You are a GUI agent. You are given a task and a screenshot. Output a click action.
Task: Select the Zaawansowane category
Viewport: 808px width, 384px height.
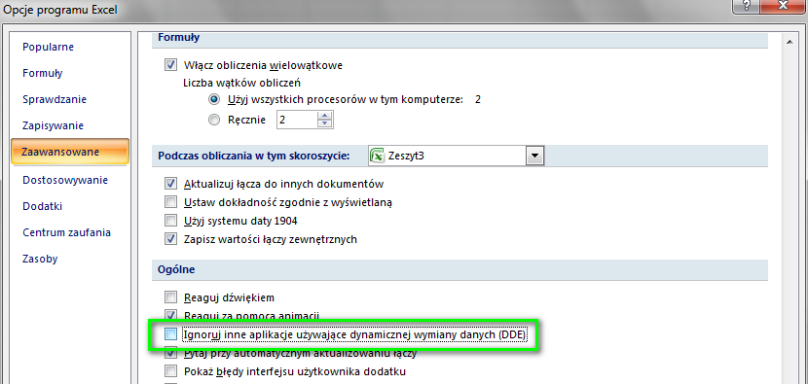[69, 152]
